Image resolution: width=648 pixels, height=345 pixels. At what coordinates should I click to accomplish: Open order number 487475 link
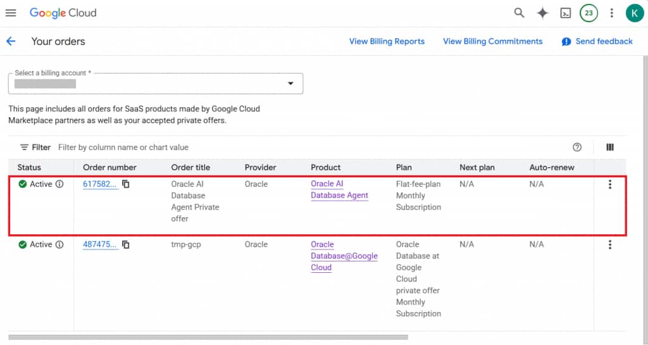click(x=99, y=244)
